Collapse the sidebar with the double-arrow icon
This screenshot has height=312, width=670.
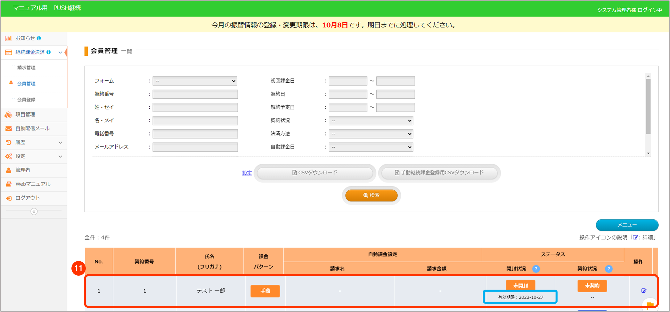point(34,212)
